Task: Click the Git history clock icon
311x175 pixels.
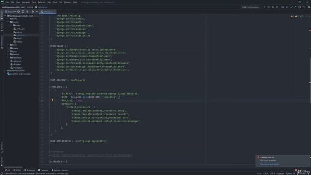Action: coord(300,7)
